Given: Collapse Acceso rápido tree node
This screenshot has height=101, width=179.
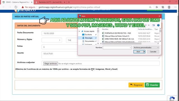Looking at the screenshot, I should 79,31.
